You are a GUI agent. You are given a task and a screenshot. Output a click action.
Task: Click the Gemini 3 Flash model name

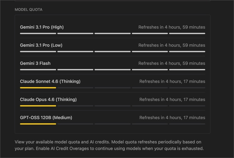[x=35, y=63]
